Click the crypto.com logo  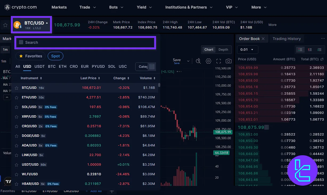point(21,7)
